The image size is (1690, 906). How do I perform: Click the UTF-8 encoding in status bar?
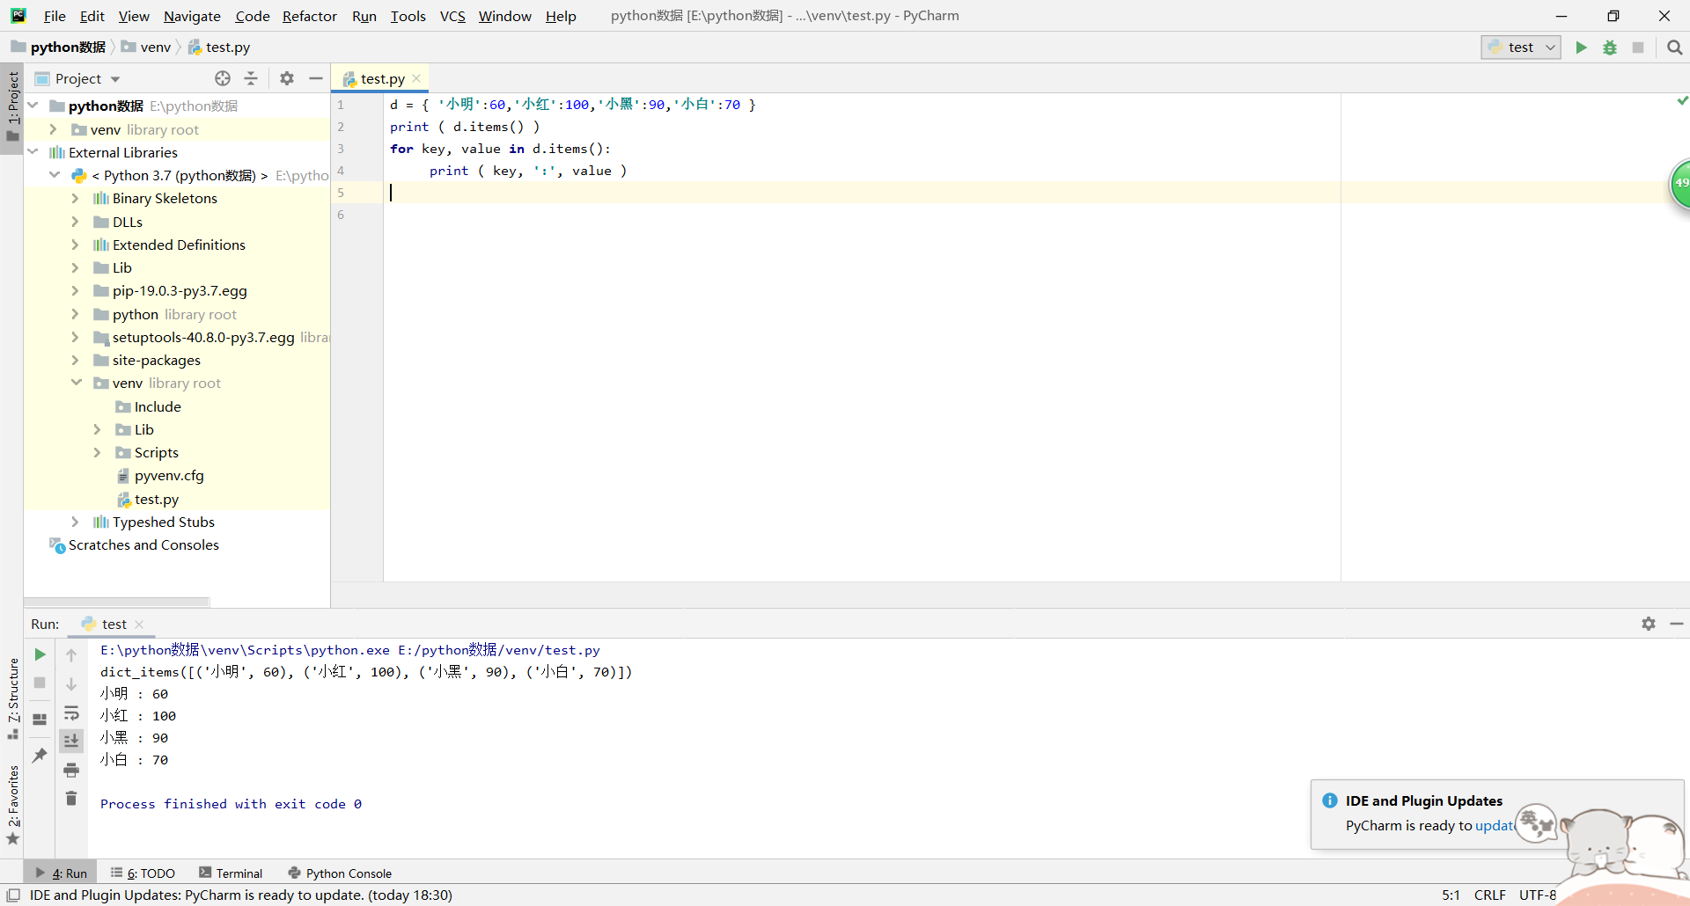point(1538,895)
